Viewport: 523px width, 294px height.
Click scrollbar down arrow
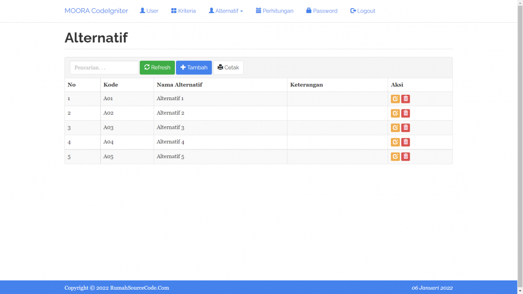click(520, 291)
